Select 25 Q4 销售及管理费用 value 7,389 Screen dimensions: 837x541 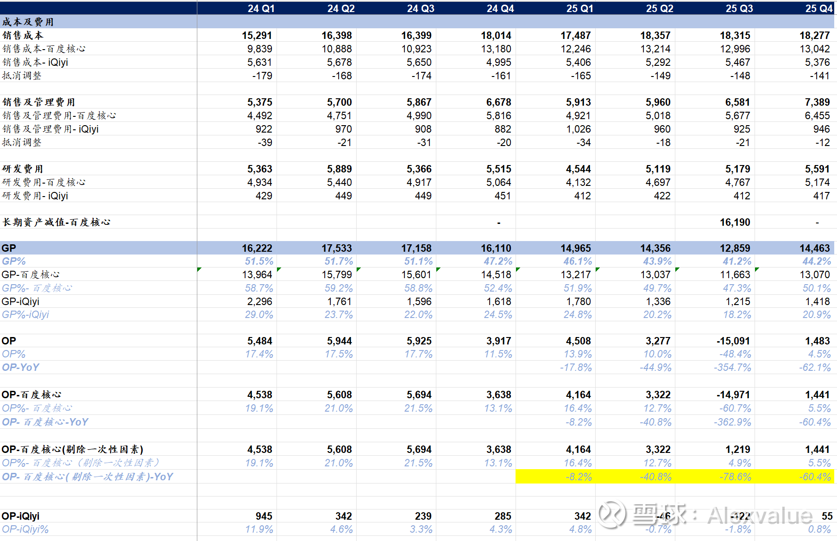point(817,102)
